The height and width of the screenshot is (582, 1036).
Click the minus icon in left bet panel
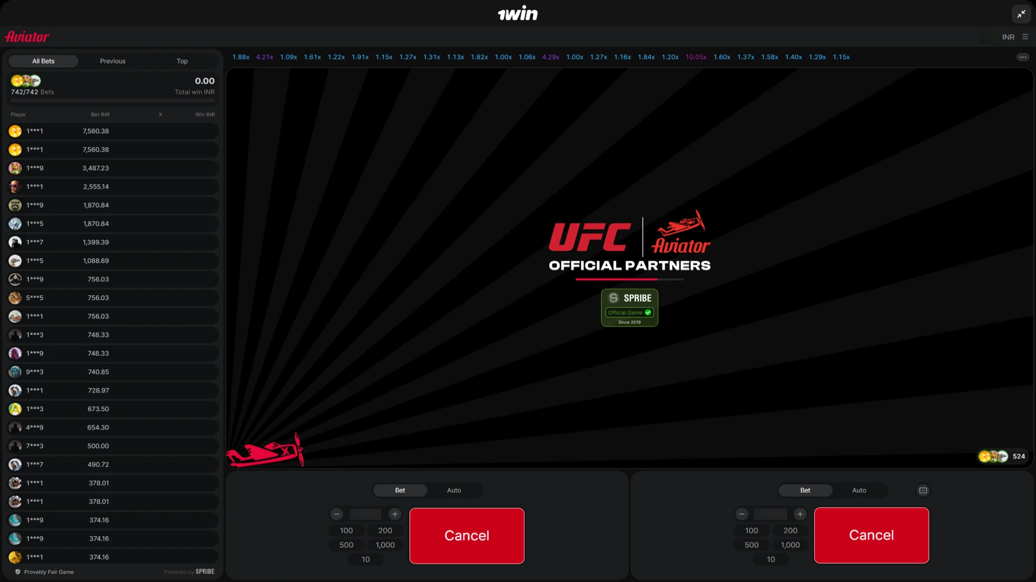pyautogui.click(x=337, y=514)
